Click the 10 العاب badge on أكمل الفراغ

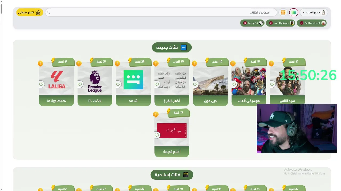pos(178,62)
